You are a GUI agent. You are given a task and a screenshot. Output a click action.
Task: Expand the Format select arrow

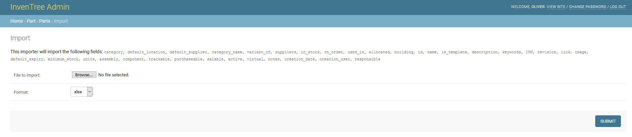pos(90,92)
